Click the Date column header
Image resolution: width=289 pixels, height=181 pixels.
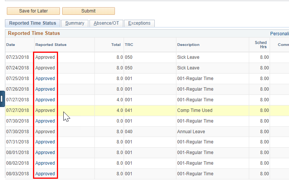[x=11, y=45]
